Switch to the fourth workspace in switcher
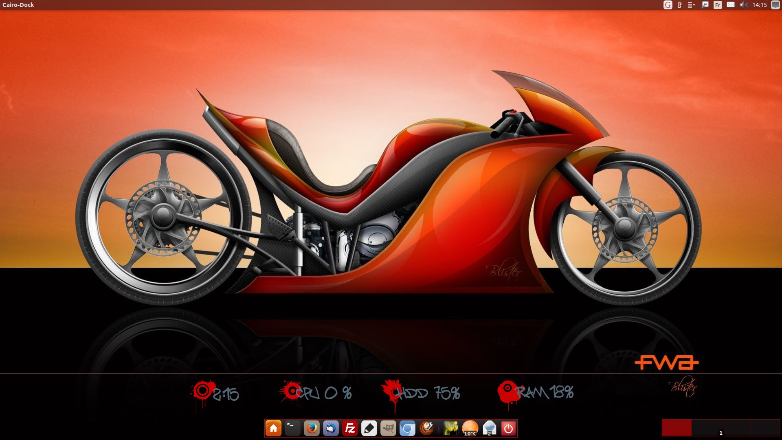 coord(765,428)
